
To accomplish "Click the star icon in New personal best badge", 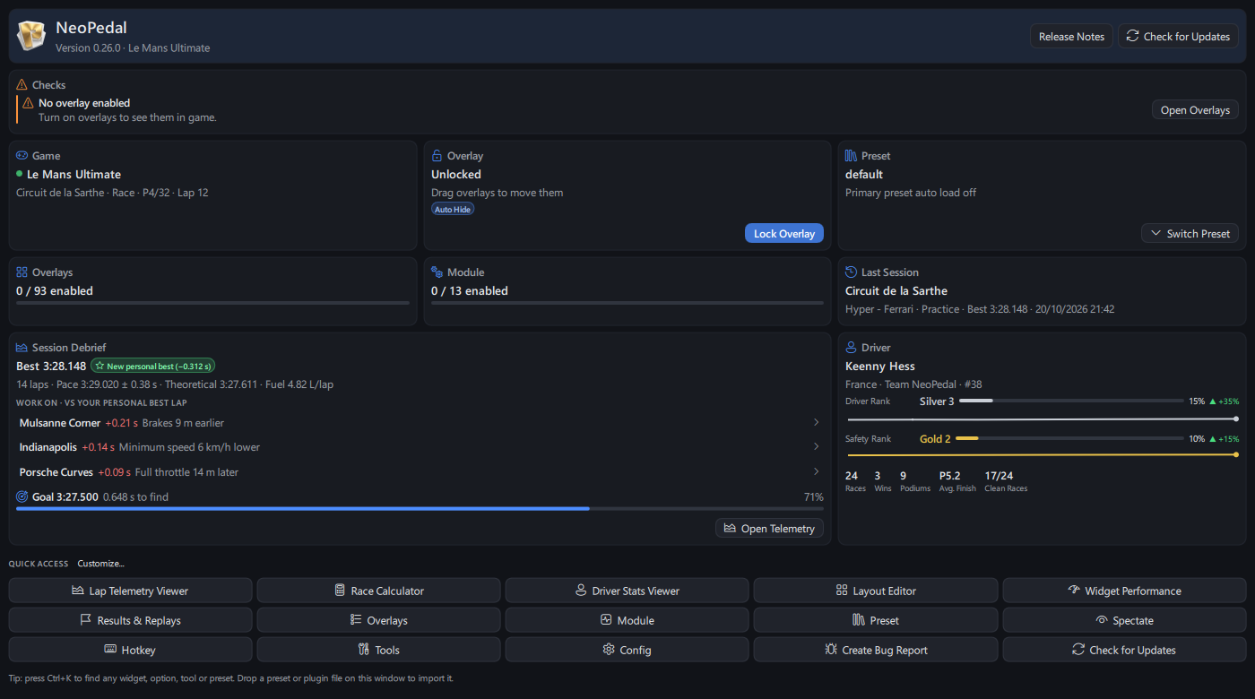I will point(100,366).
